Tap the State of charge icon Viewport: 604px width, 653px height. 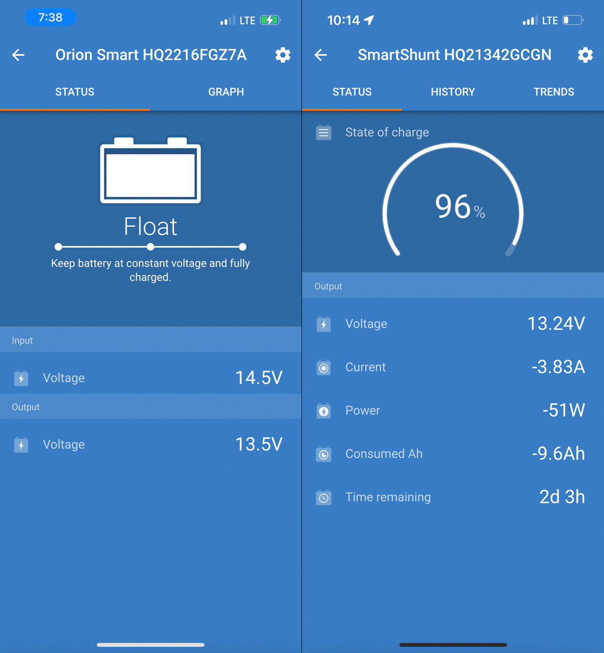tap(324, 133)
